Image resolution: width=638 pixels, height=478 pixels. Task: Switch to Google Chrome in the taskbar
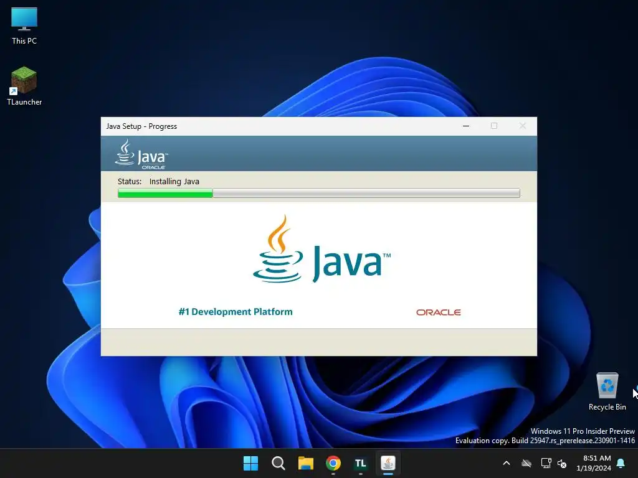pyautogui.click(x=333, y=463)
